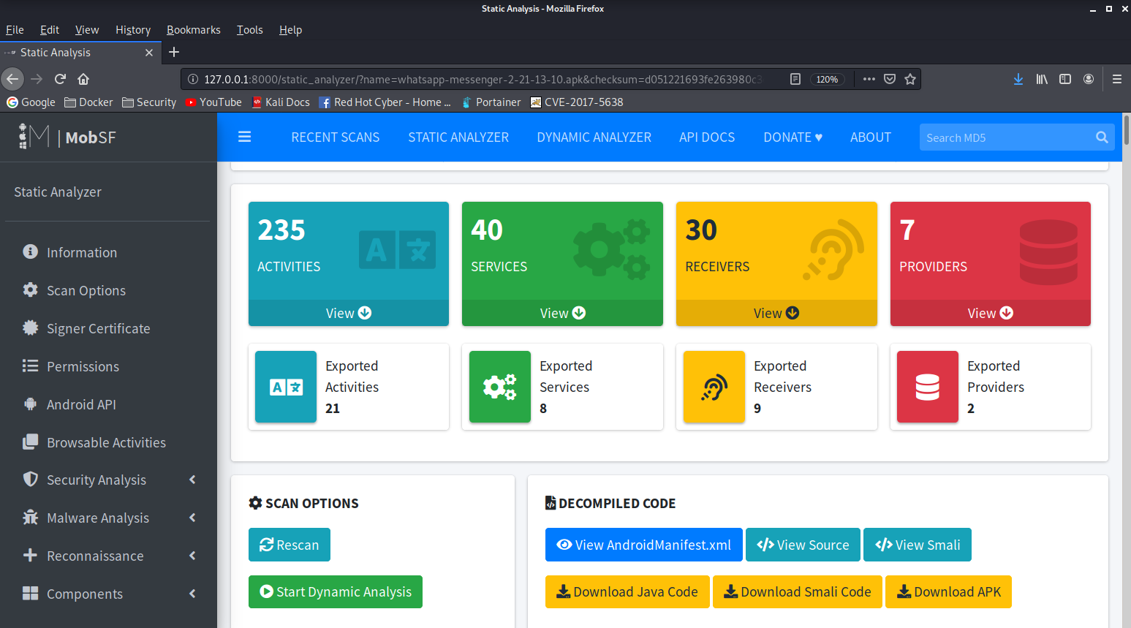
Task: Go to the Recent Scans nav item
Action: pos(335,137)
